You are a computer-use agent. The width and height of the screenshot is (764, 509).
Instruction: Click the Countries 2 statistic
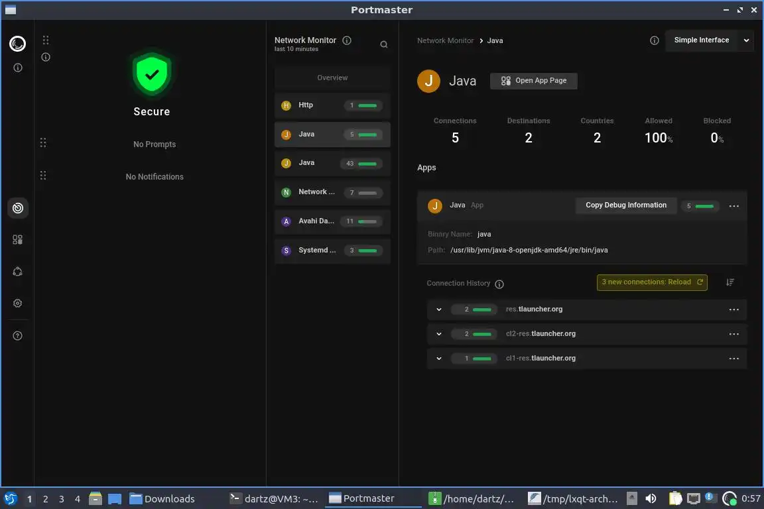(x=597, y=131)
